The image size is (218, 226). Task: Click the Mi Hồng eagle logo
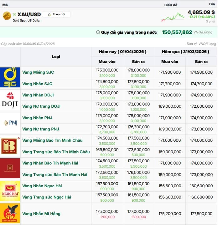pyautogui.click(x=10, y=213)
